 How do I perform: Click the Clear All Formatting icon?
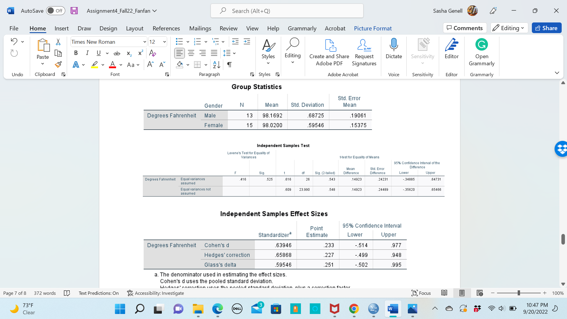coord(153,53)
